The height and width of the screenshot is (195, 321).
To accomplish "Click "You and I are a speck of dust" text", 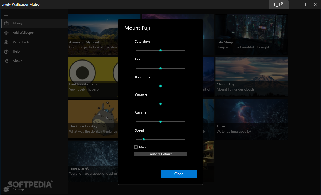I will (93, 174).
